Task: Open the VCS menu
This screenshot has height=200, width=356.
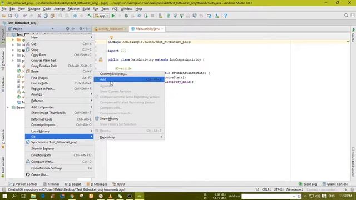Action: point(115,9)
